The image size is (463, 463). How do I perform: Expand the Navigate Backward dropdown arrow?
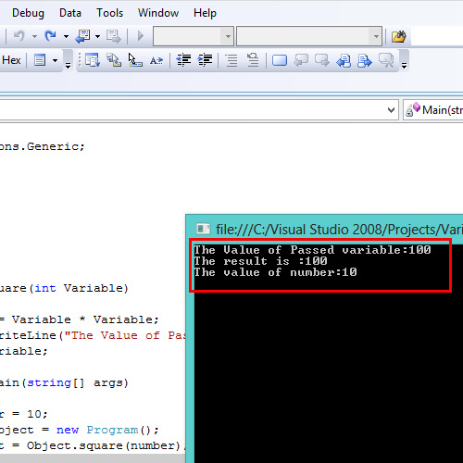97,36
